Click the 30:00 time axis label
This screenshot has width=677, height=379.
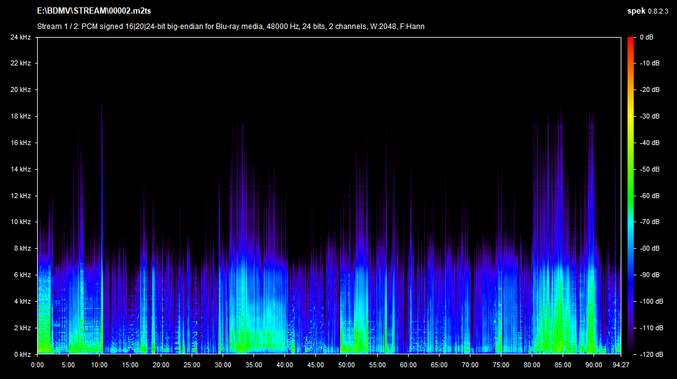coord(223,364)
